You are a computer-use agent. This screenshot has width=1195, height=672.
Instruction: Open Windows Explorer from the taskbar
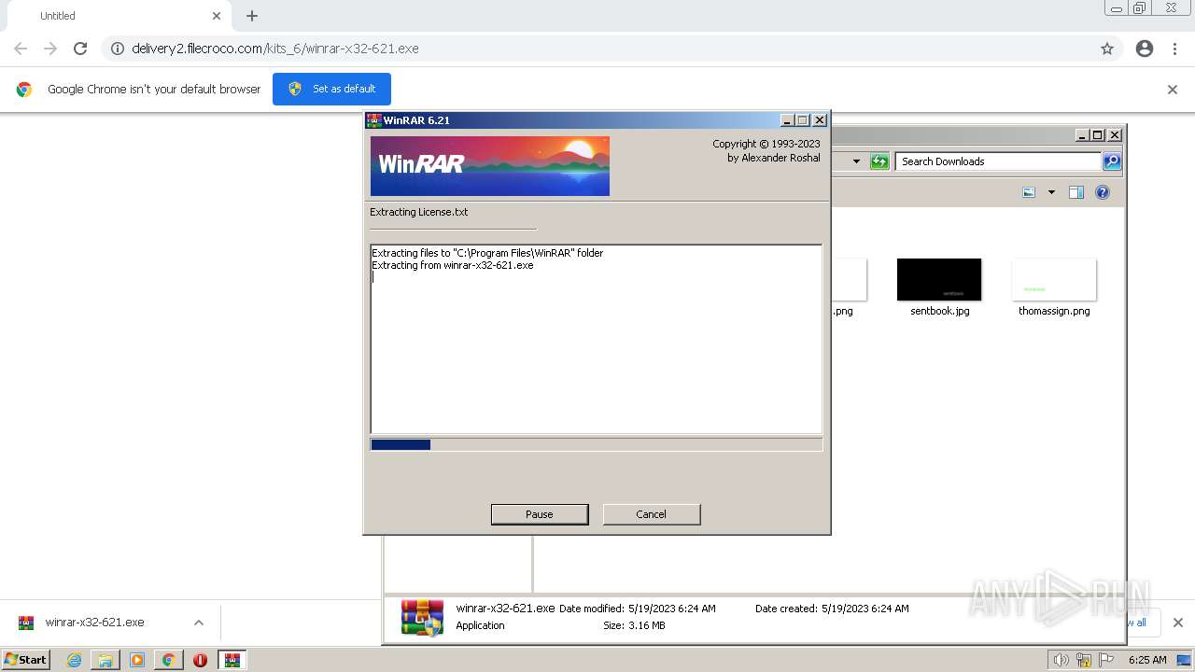click(105, 660)
